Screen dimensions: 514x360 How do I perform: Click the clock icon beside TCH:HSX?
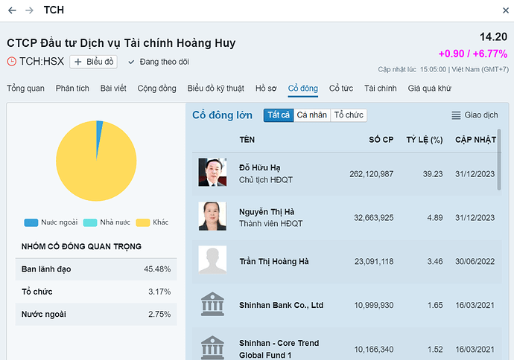point(12,62)
